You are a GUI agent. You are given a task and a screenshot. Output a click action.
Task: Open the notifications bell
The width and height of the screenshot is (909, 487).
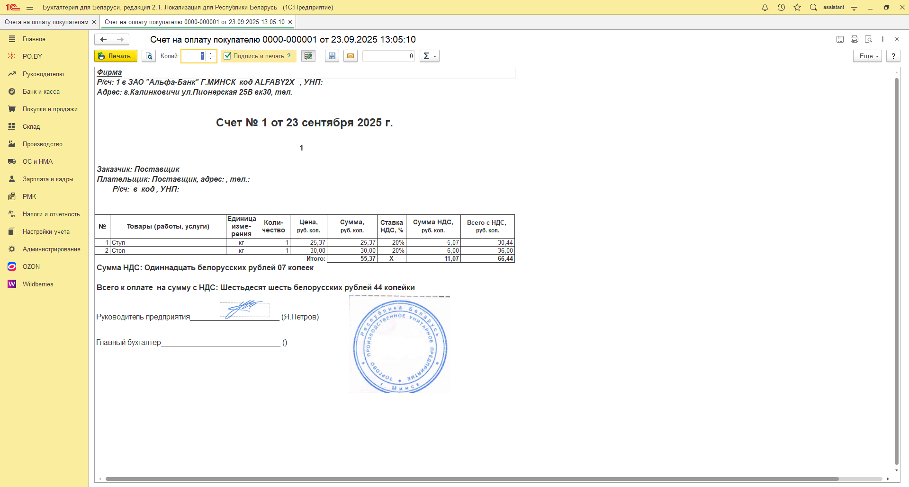(x=765, y=8)
